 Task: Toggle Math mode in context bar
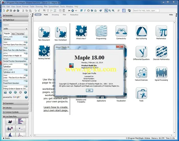pyautogui.click(x=46, y=15)
